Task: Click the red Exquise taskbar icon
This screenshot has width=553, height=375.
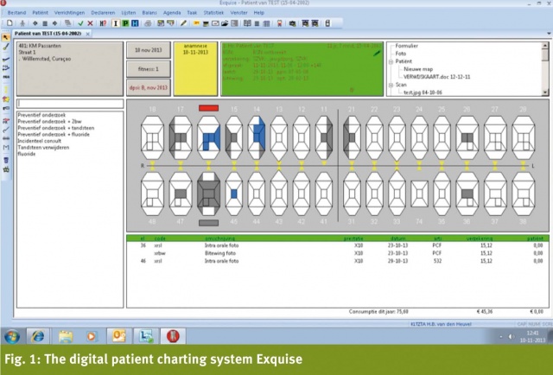Action: (173, 336)
